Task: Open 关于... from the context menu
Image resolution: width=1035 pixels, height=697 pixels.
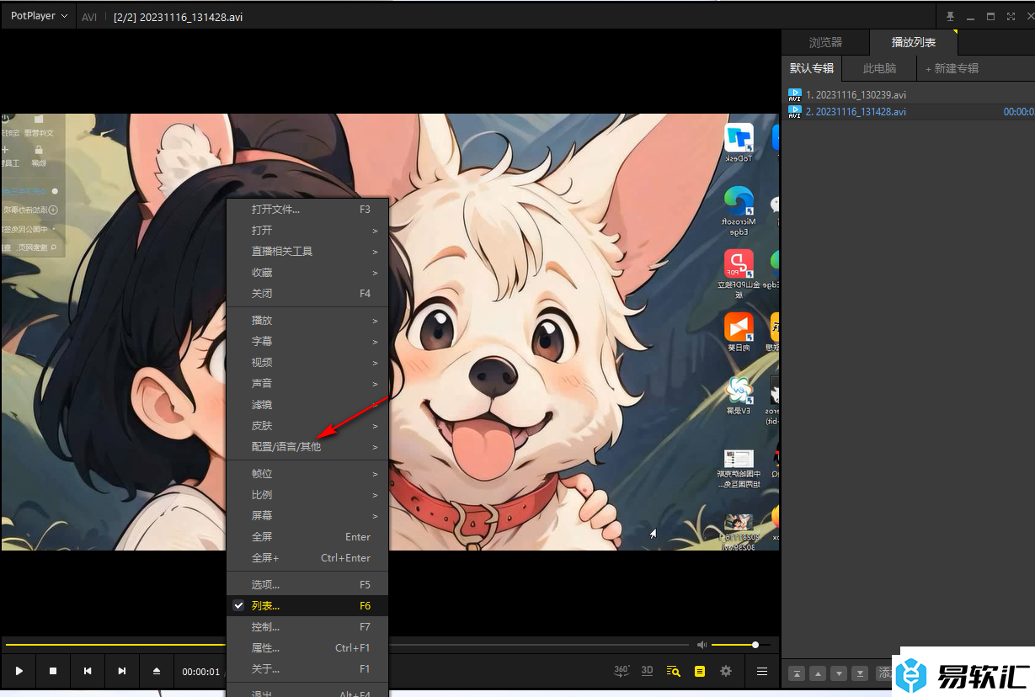Action: point(307,668)
